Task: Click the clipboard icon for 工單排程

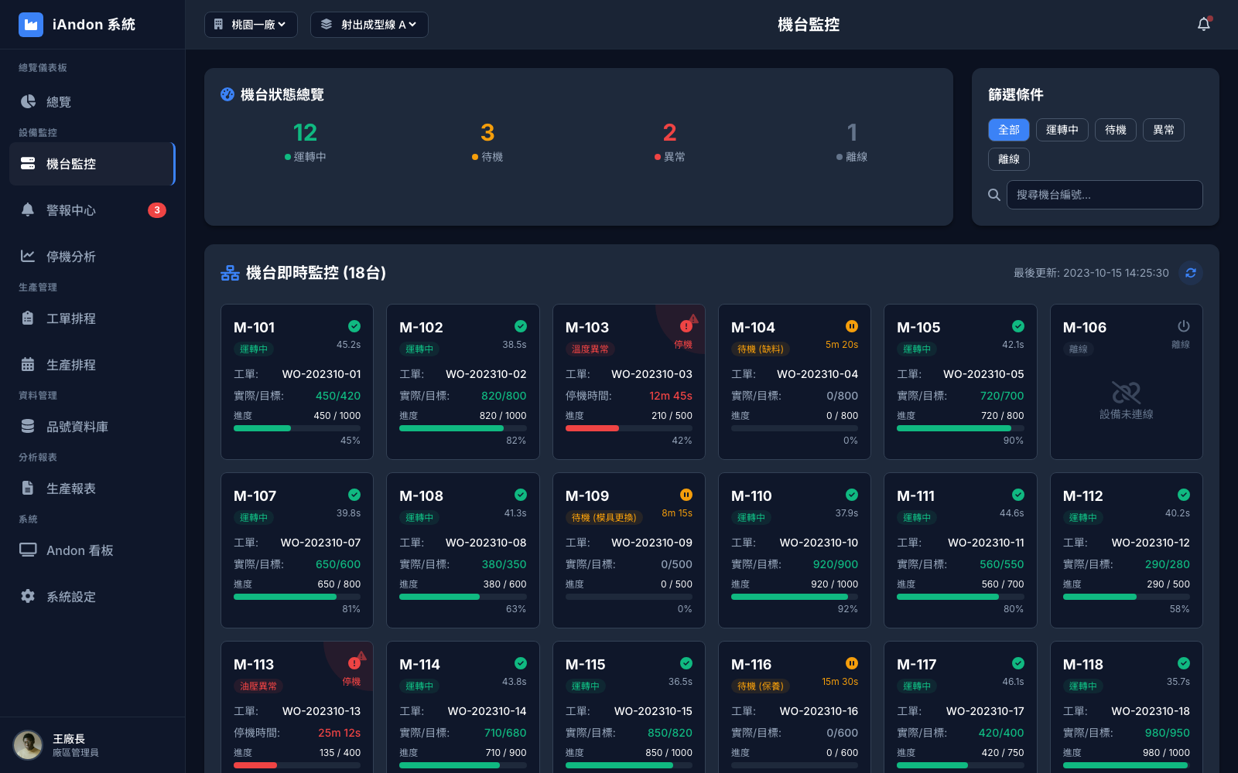Action: pyautogui.click(x=28, y=318)
